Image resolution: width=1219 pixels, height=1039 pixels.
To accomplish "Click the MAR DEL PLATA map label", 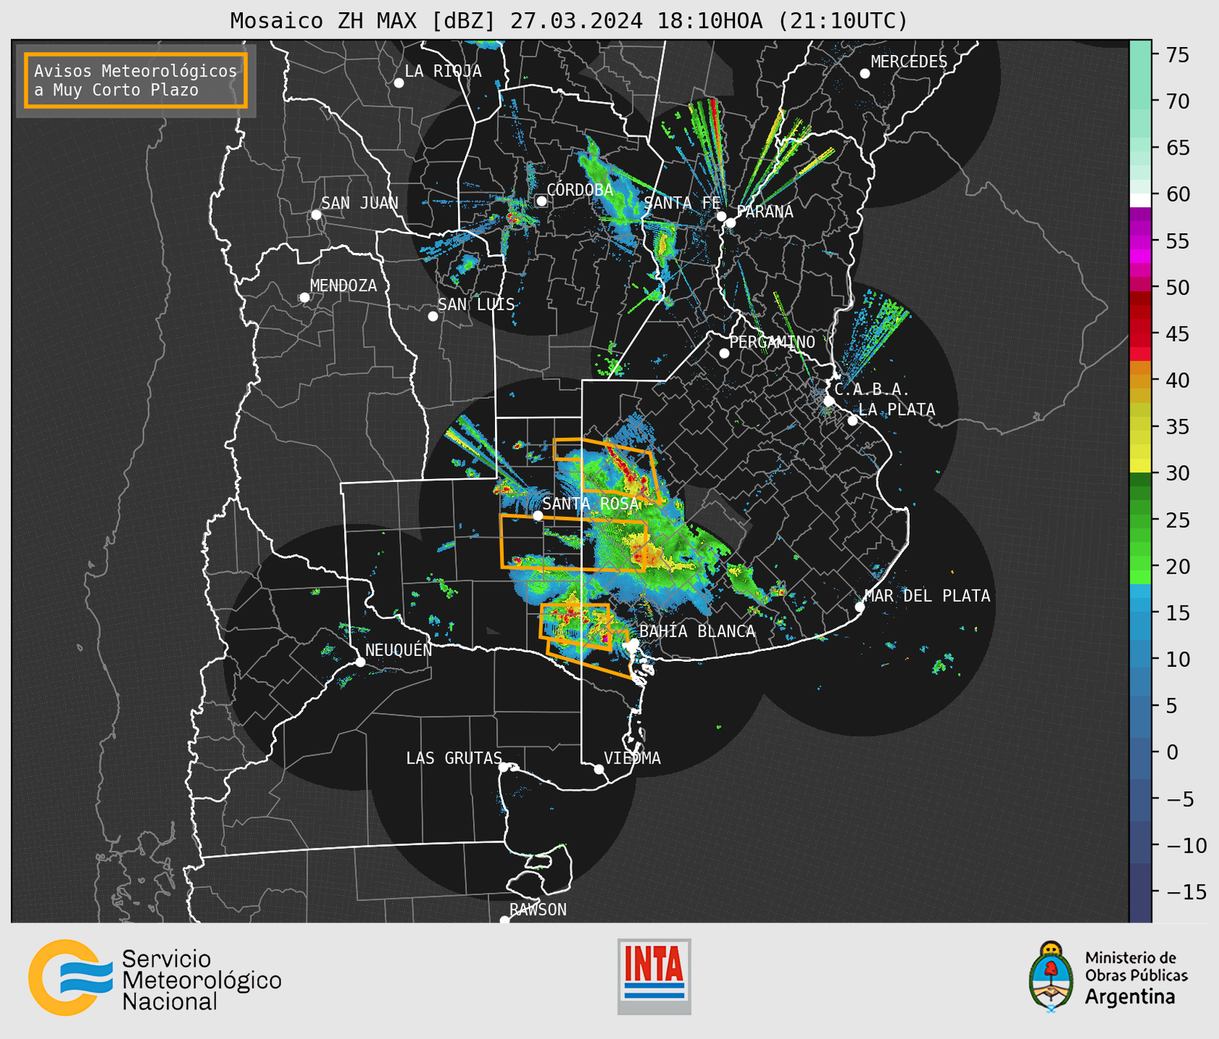I will [x=928, y=595].
